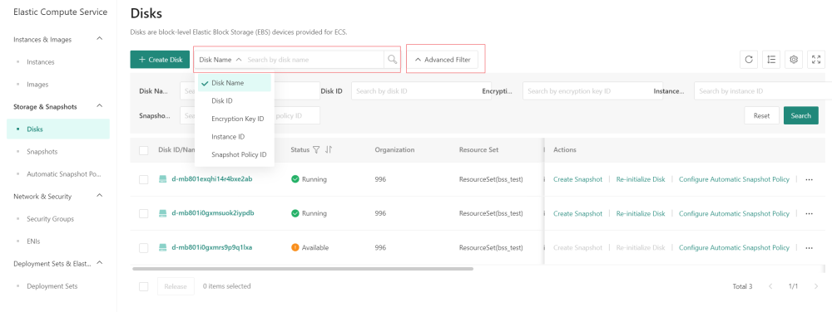Click disk icon for d-mb801exqhi14r4bxe2ab
Image resolution: width=832 pixels, height=312 pixels.
click(163, 178)
